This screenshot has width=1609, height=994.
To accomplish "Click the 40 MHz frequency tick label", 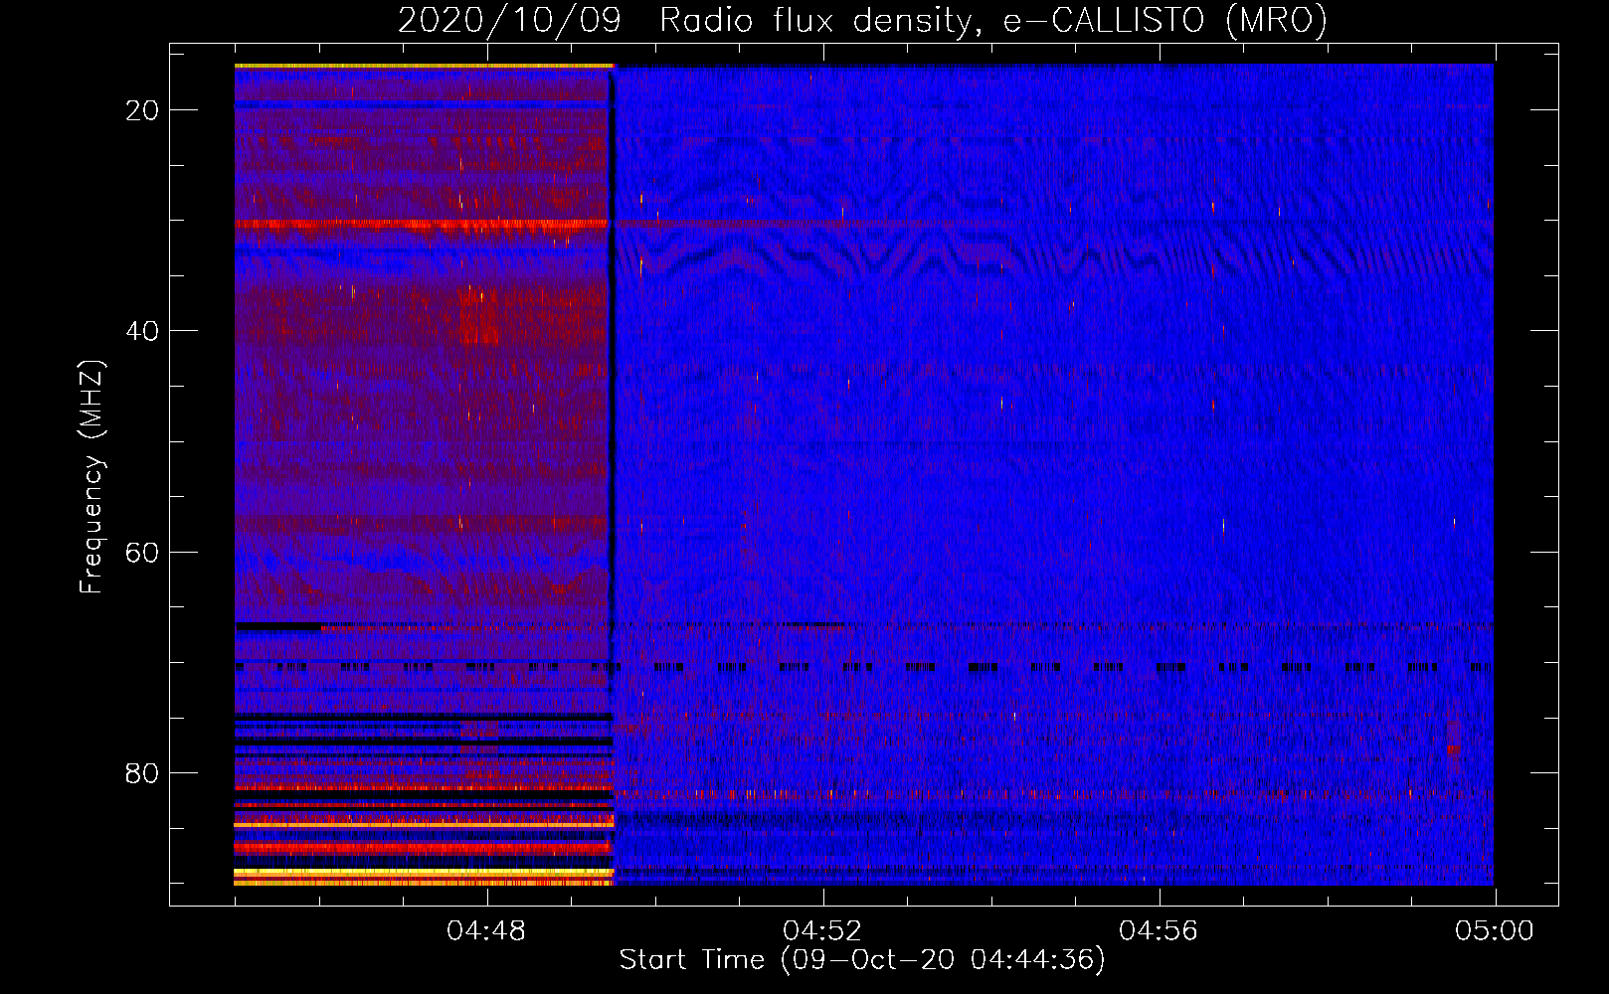I will 143,331.
